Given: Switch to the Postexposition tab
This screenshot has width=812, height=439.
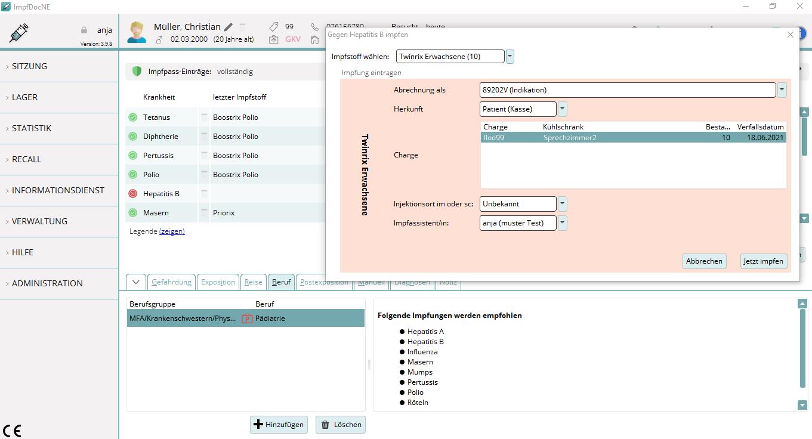Looking at the screenshot, I should (x=324, y=282).
